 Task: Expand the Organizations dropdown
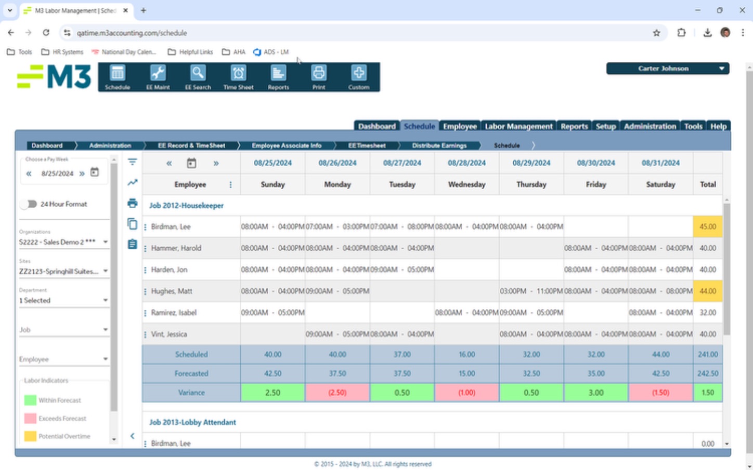63,242
